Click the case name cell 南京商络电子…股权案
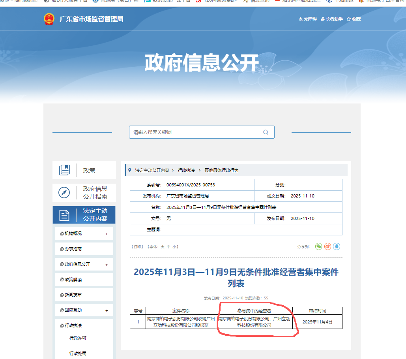The height and width of the screenshot is (359, 406). tap(181, 322)
